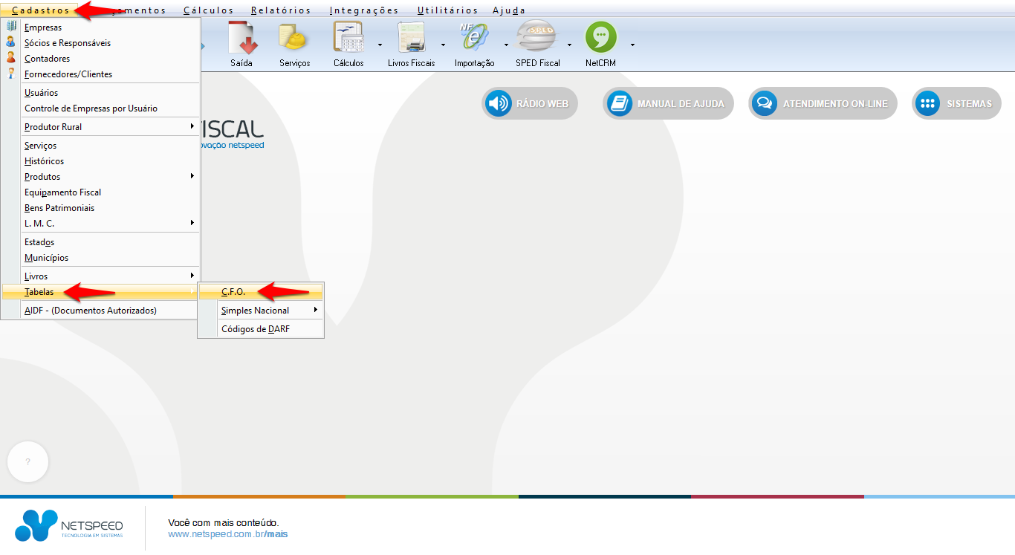Expand the L. M. C. submenu

101,223
